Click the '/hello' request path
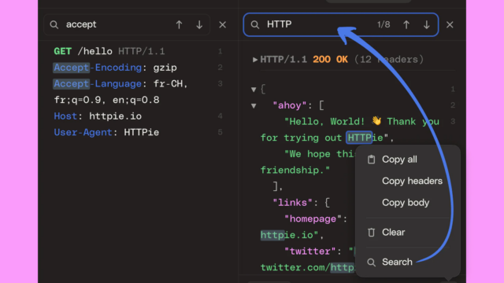This screenshot has height=283, width=504. click(94, 51)
